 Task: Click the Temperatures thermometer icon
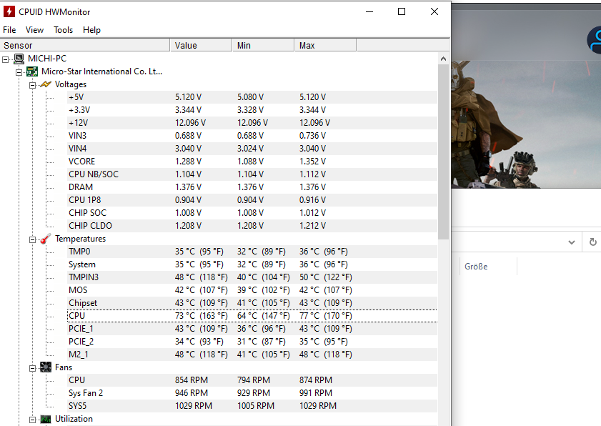[x=46, y=239]
